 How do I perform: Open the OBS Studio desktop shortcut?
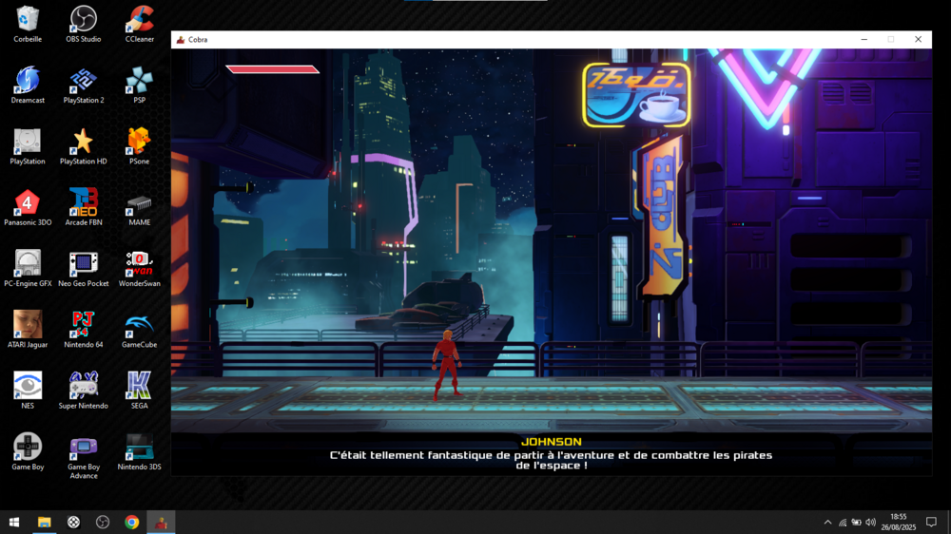tap(84, 20)
